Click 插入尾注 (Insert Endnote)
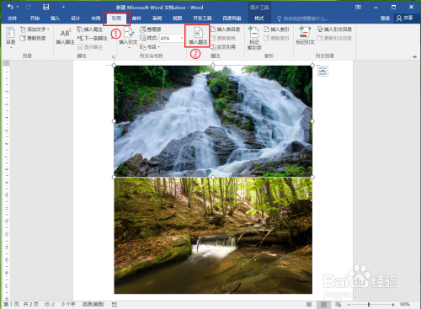 90,29
